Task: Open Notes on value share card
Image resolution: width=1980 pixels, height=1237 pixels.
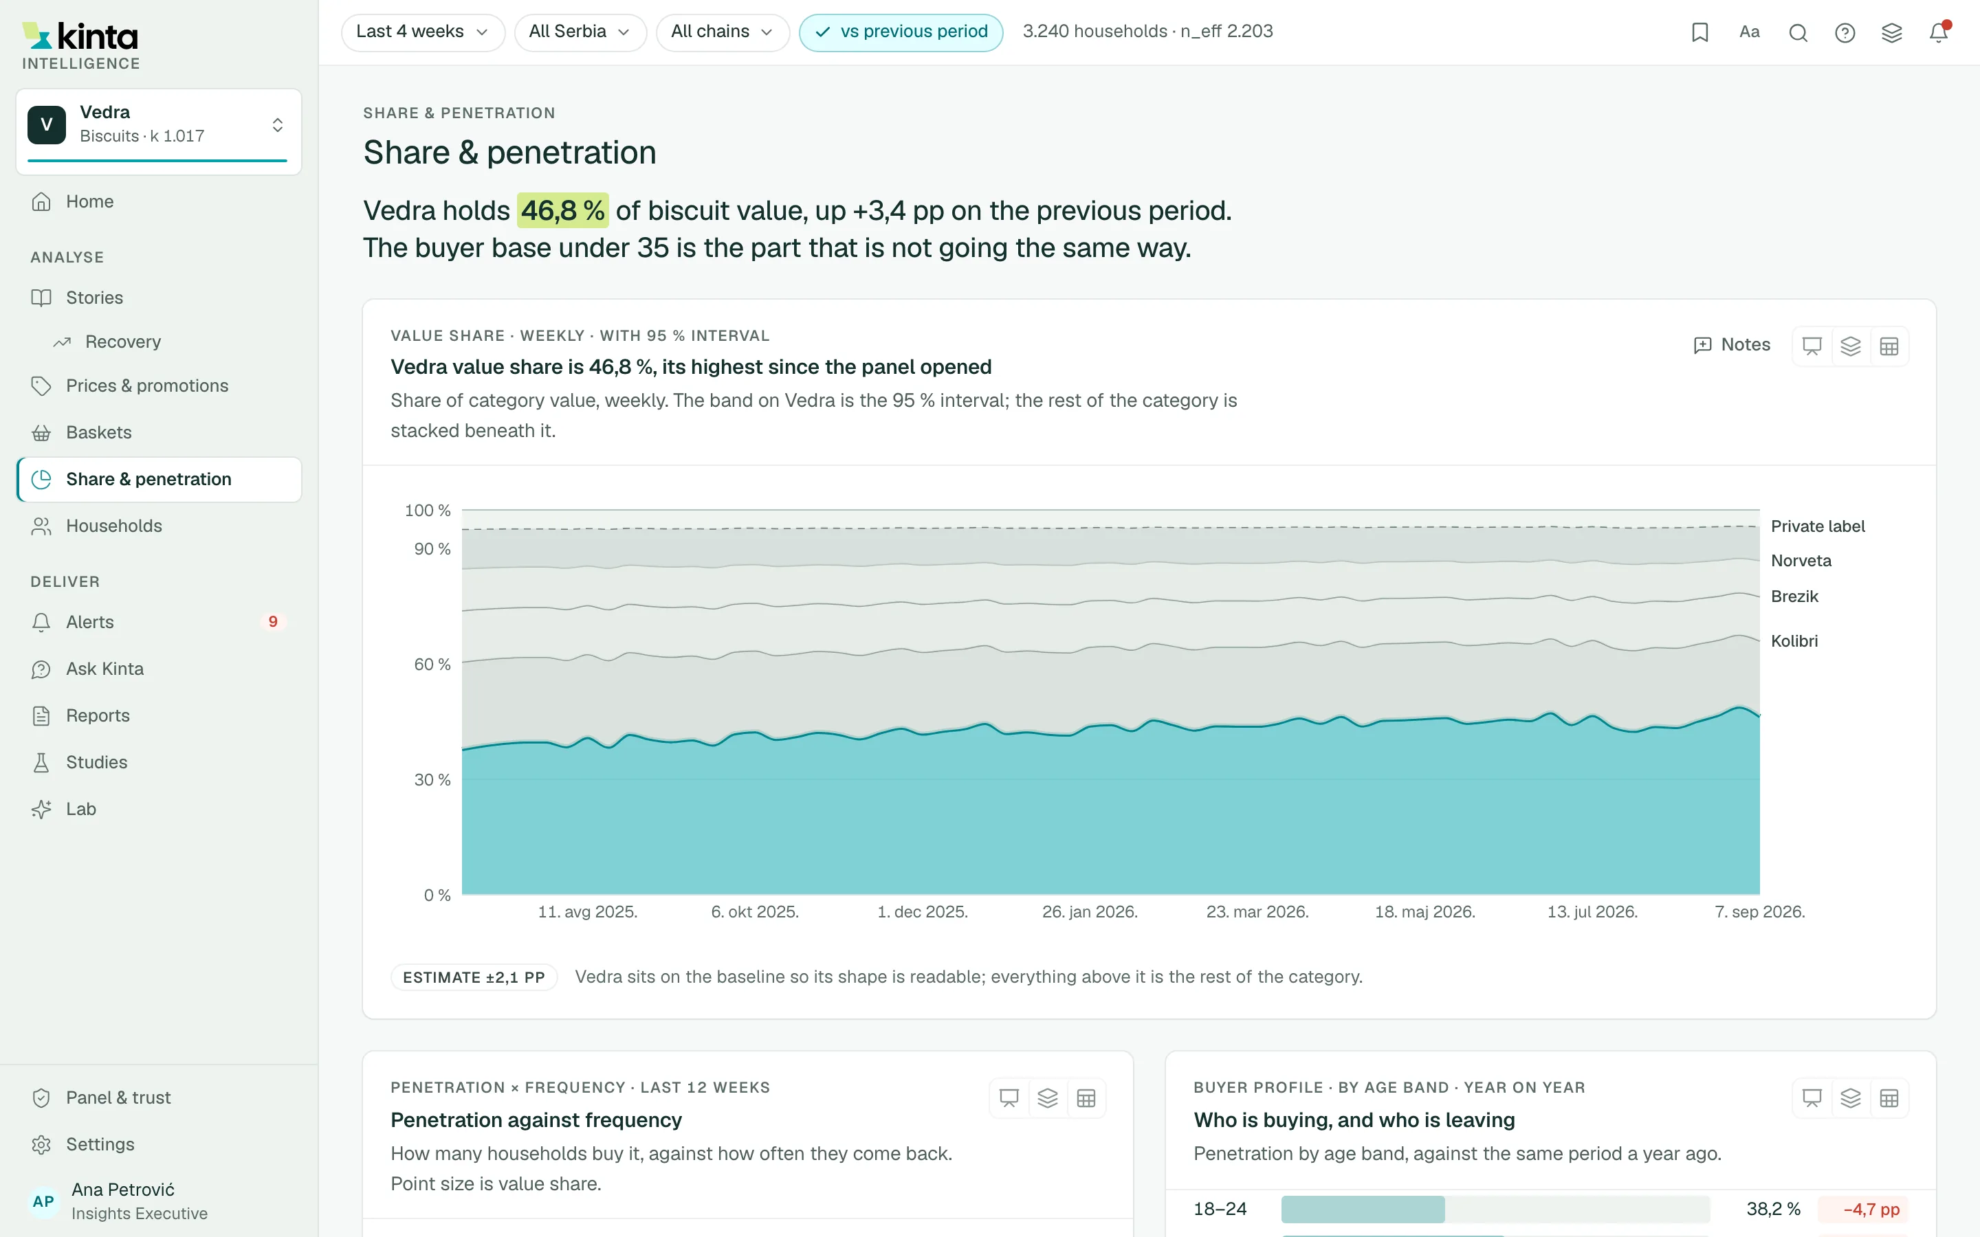Action: pos(1732,345)
